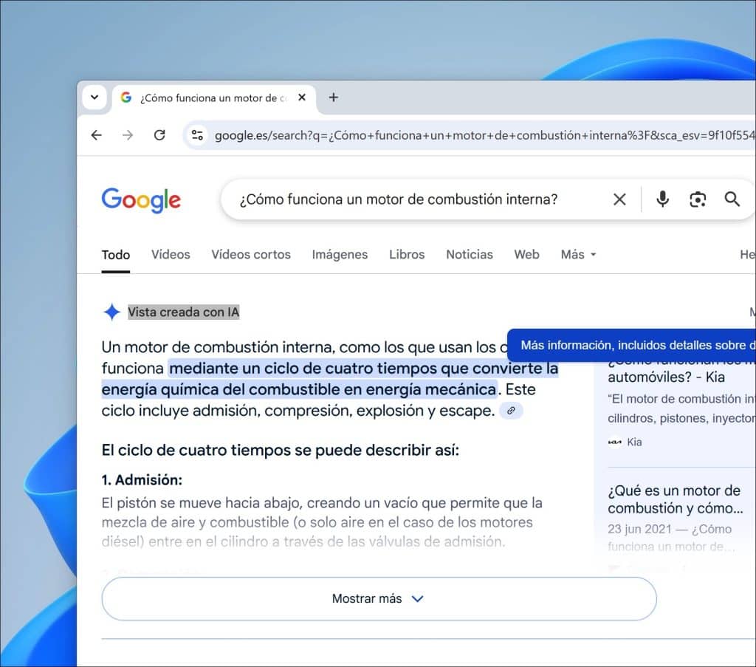Click the Google logo
The width and height of the screenshot is (756, 667).
141,199
